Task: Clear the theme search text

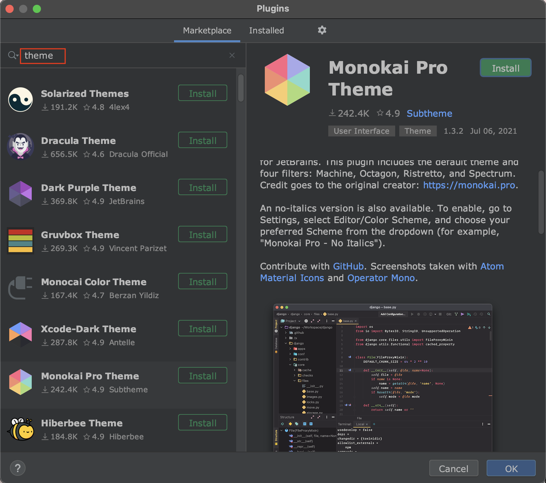Action: (232, 55)
